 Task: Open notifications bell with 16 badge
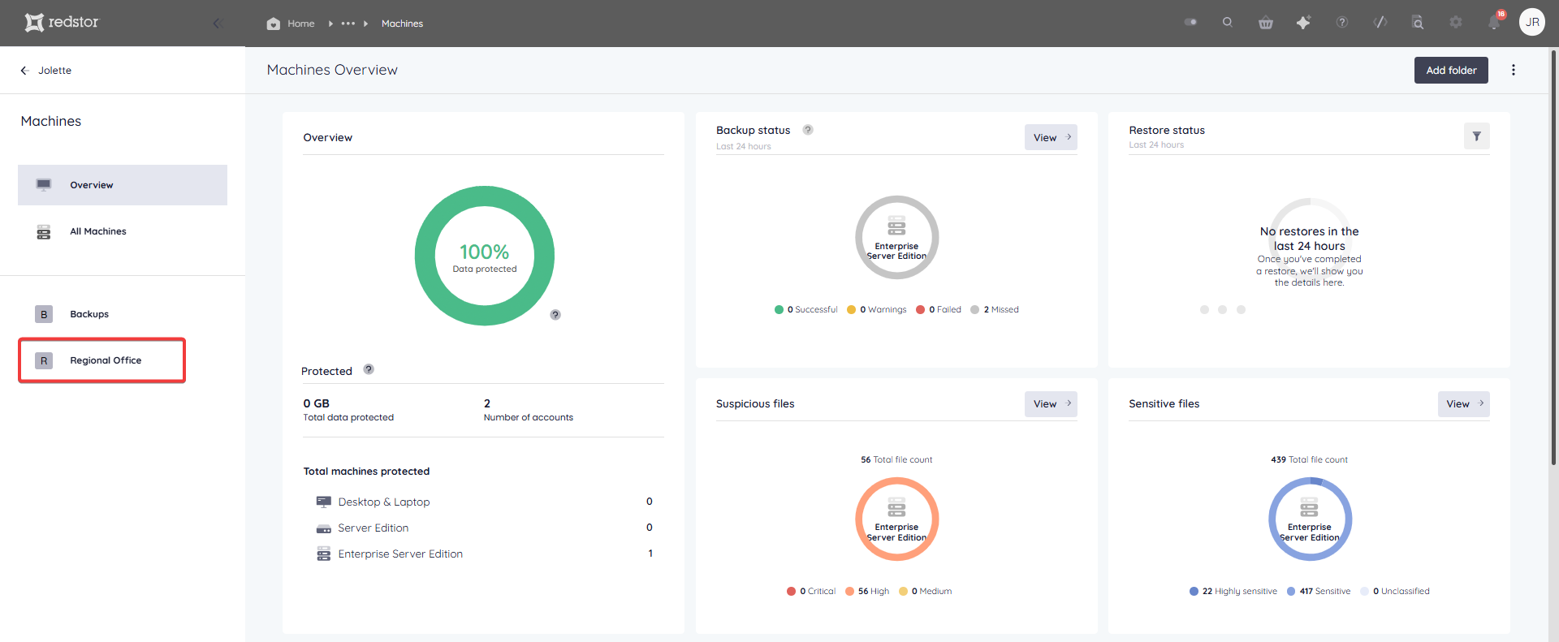1494,22
